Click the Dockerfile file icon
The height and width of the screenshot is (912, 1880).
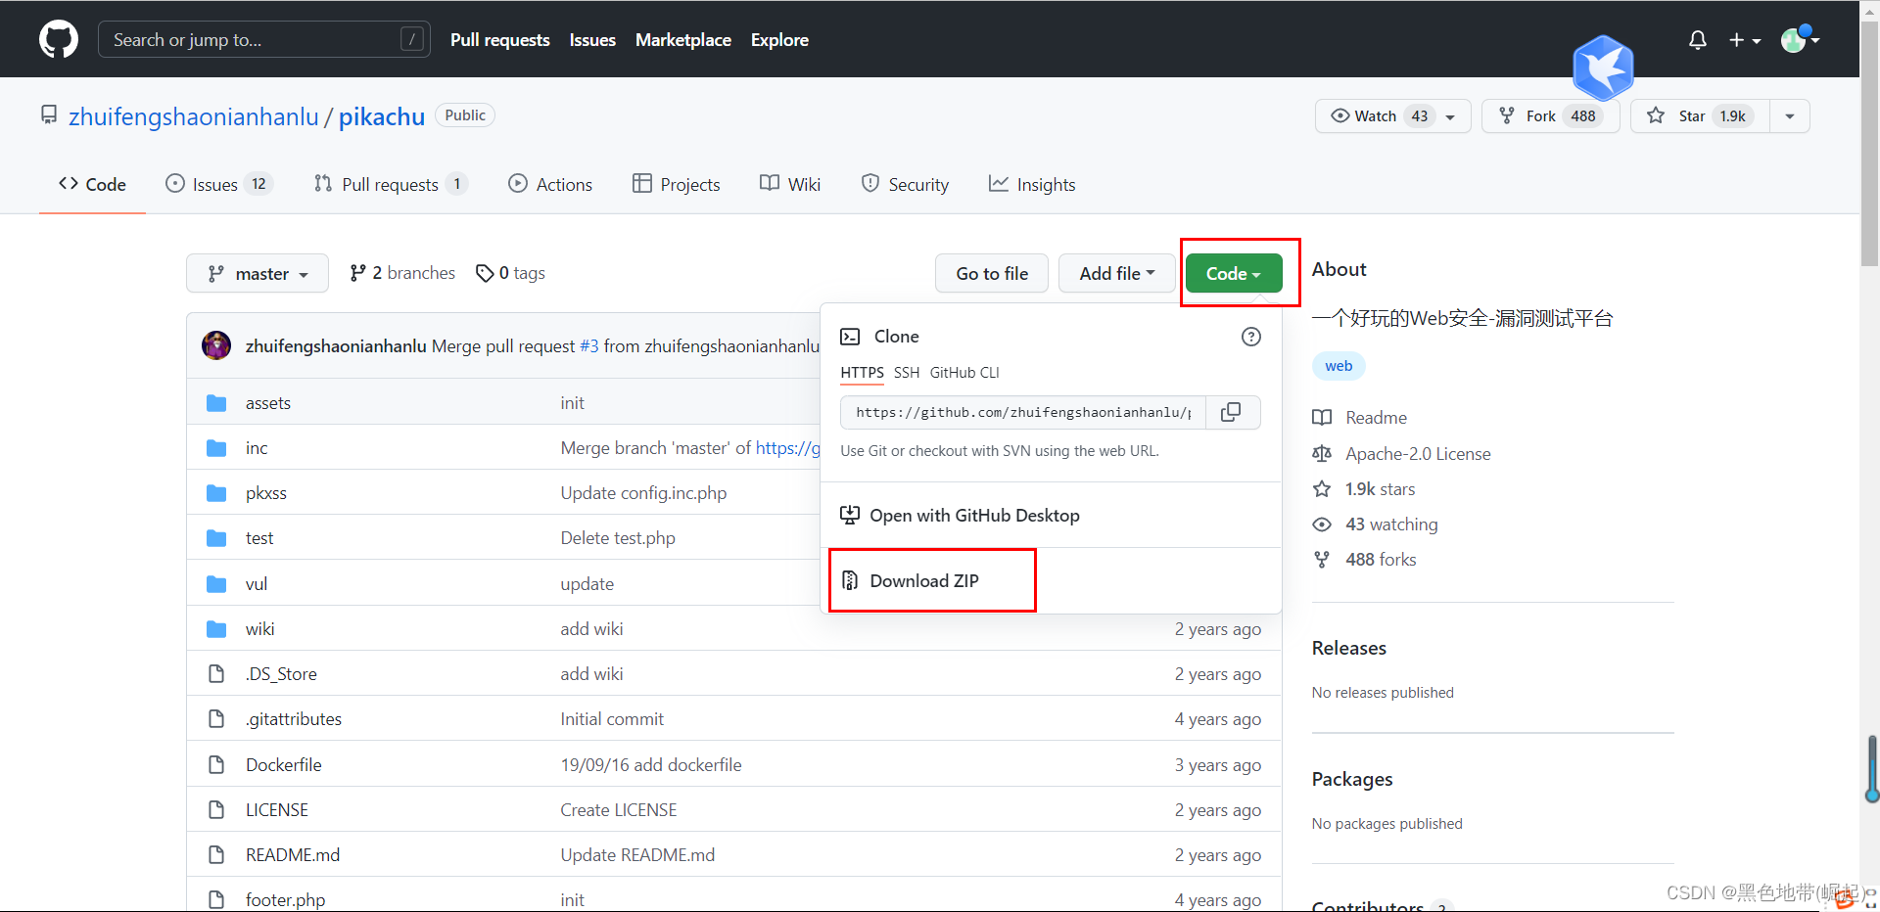pyautogui.click(x=216, y=764)
